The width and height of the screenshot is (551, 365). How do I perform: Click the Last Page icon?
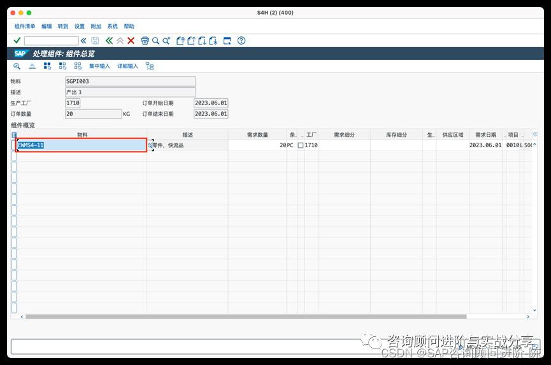coord(213,41)
